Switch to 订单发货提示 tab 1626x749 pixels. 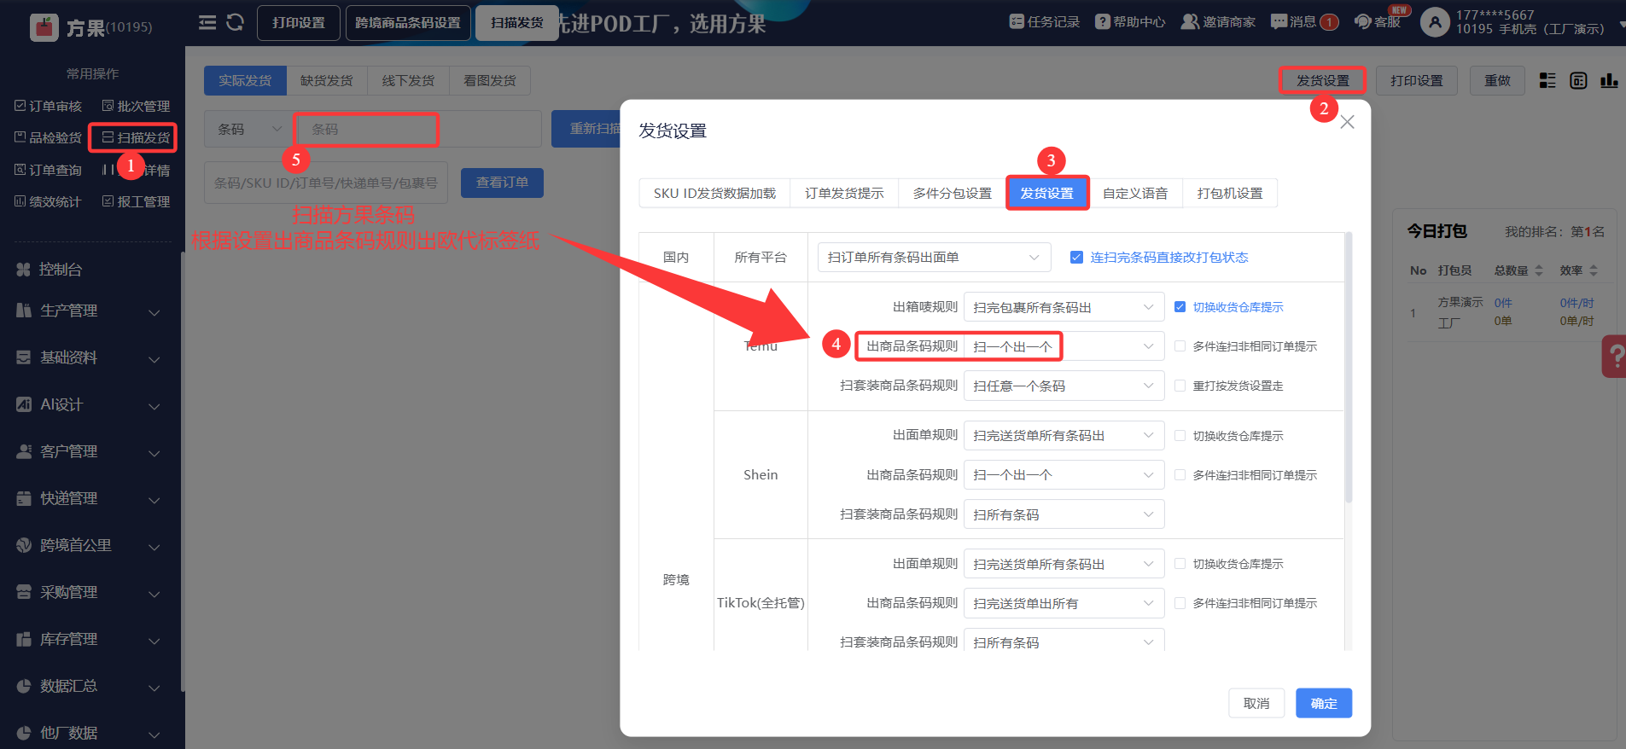(x=844, y=193)
